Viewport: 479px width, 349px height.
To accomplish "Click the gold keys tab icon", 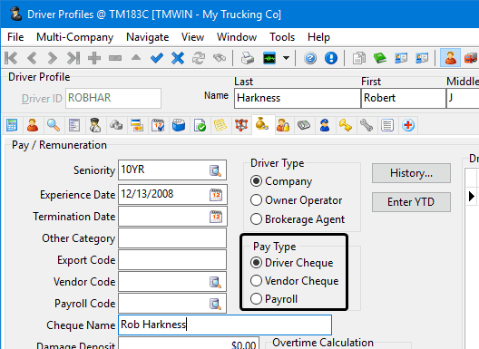I will [x=346, y=125].
